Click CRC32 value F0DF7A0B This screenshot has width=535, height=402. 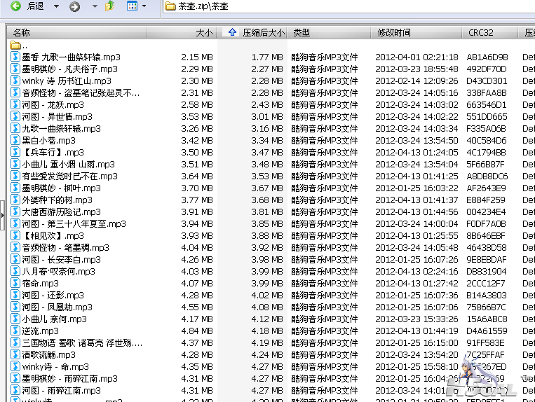click(486, 224)
